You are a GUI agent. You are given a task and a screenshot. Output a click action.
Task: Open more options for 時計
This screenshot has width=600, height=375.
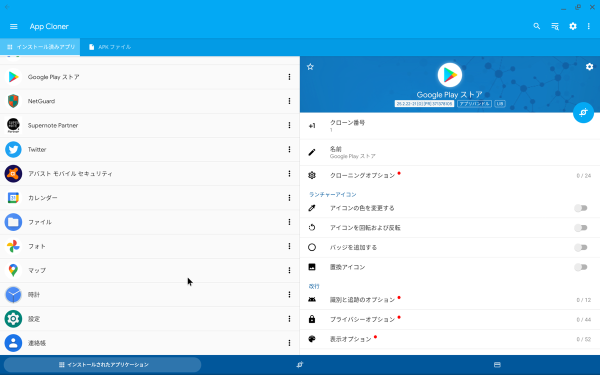click(289, 294)
